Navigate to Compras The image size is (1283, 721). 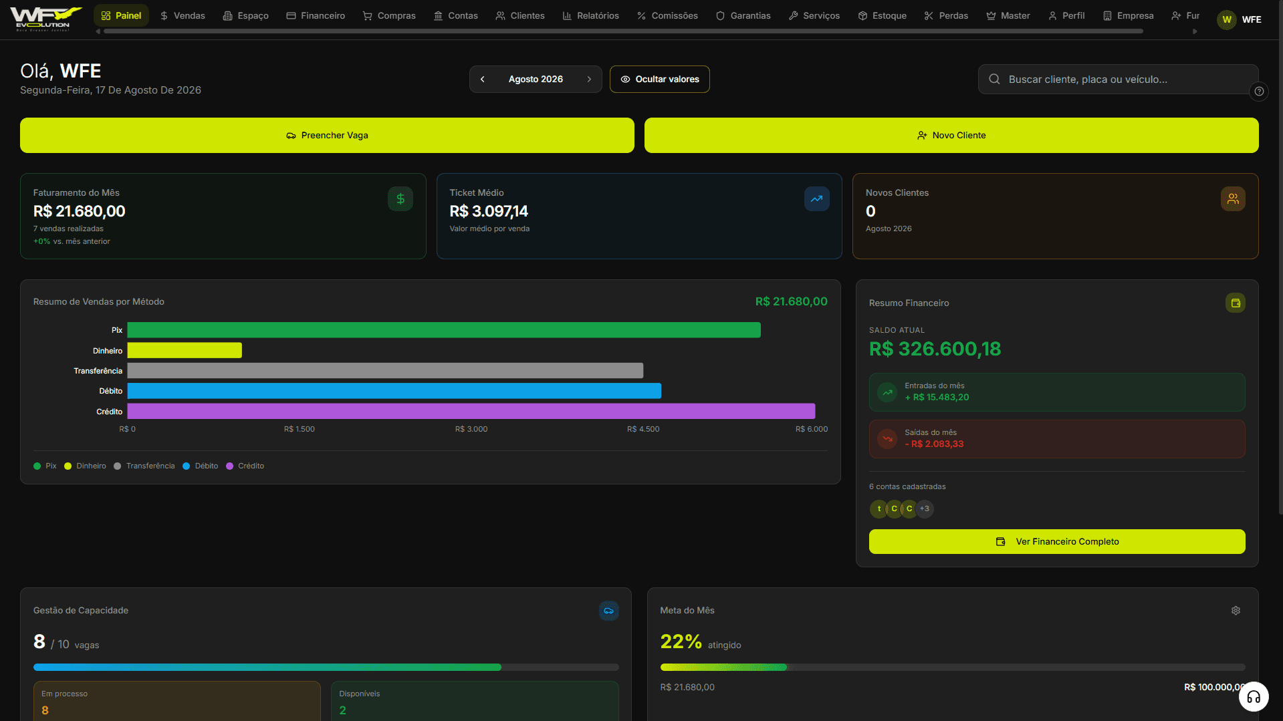[389, 15]
